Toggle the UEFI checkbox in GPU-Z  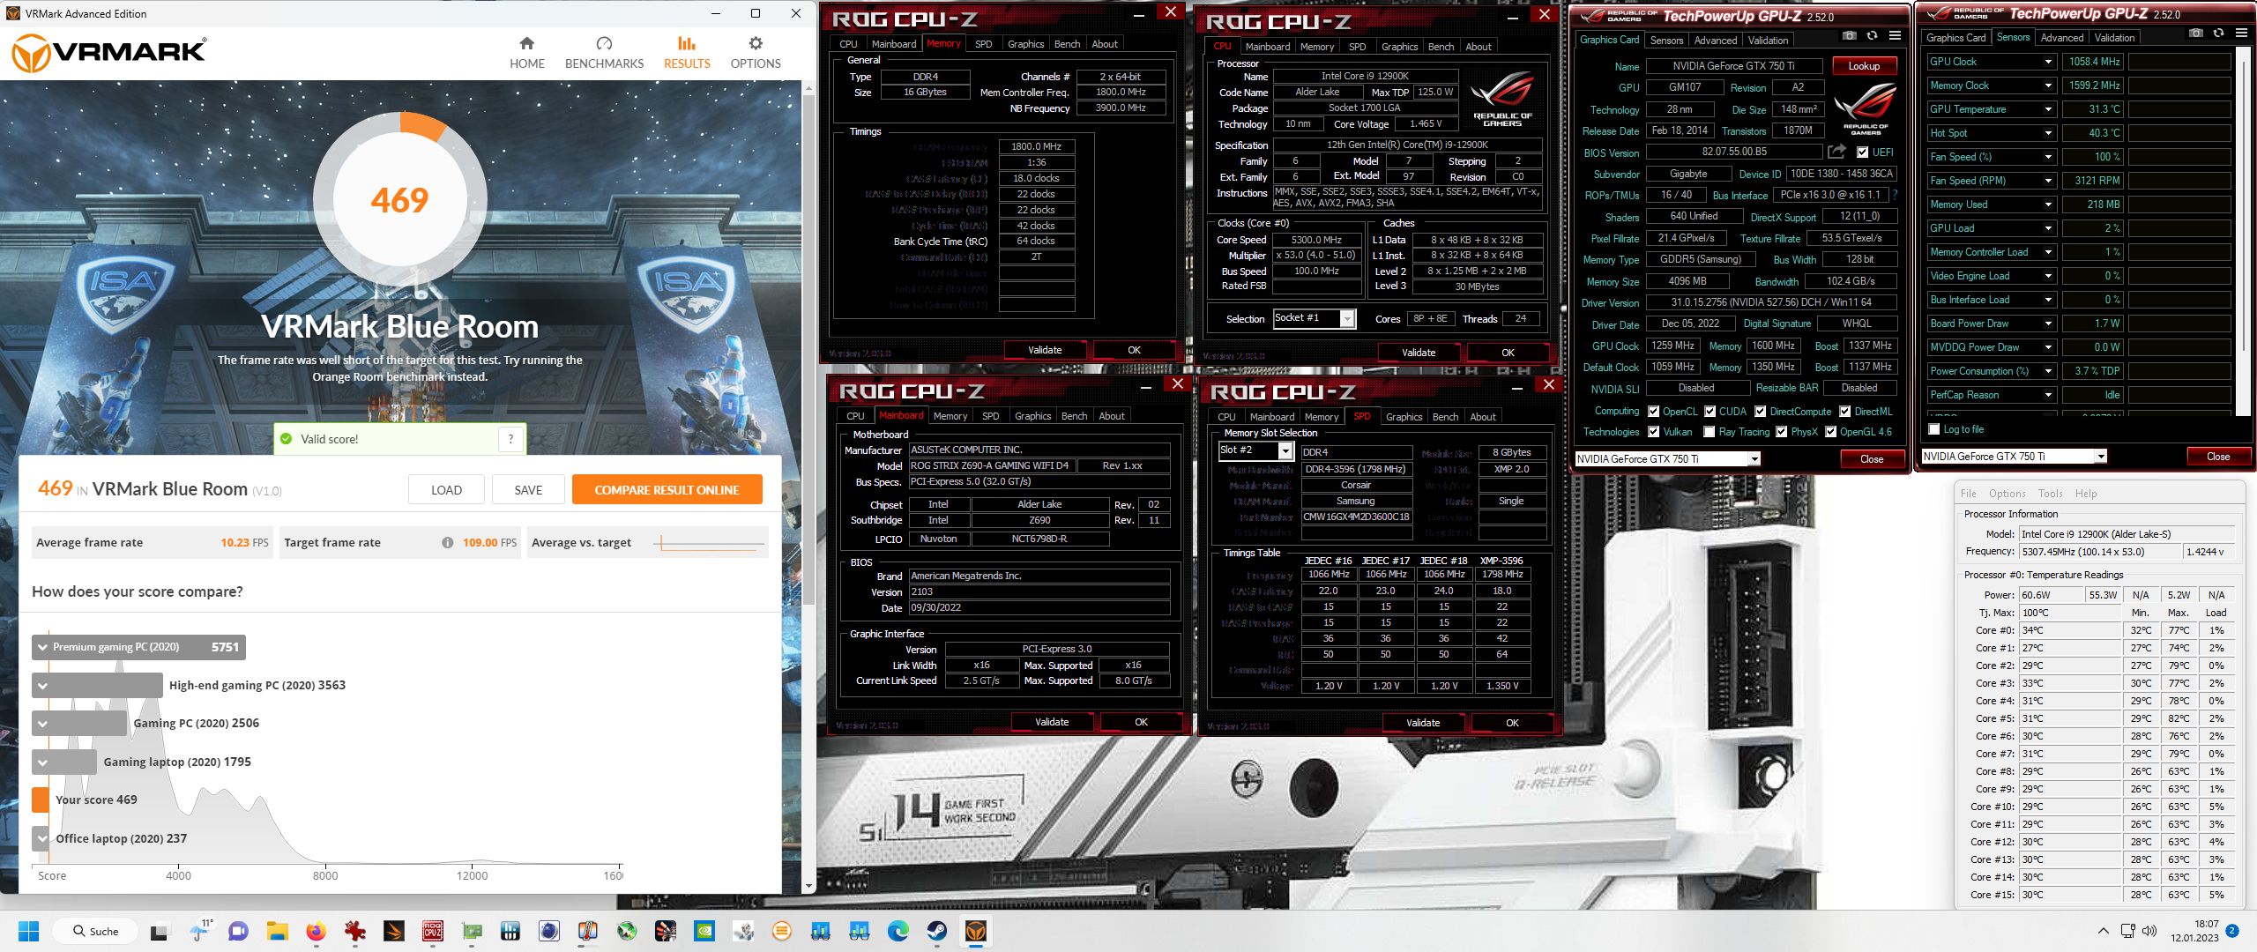coord(1862,152)
